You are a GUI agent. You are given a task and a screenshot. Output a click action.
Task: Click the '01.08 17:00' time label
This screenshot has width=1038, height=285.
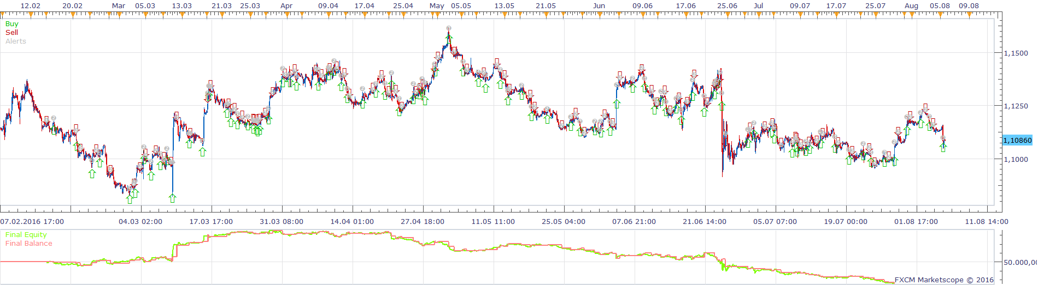pos(916,221)
